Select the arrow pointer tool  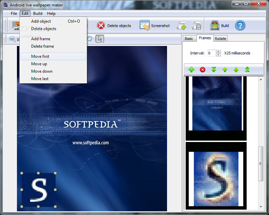pyautogui.click(x=100, y=39)
